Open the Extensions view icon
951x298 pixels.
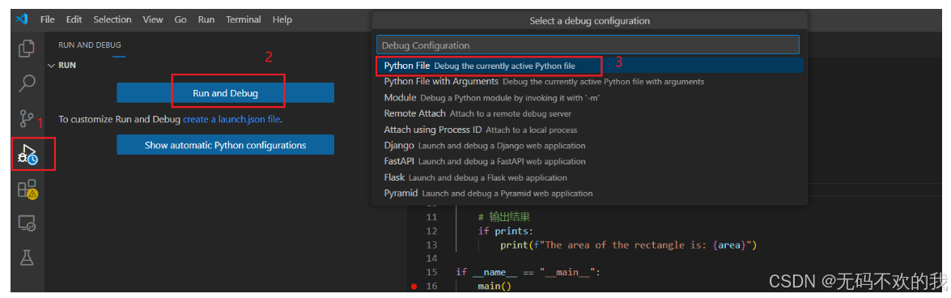point(28,189)
